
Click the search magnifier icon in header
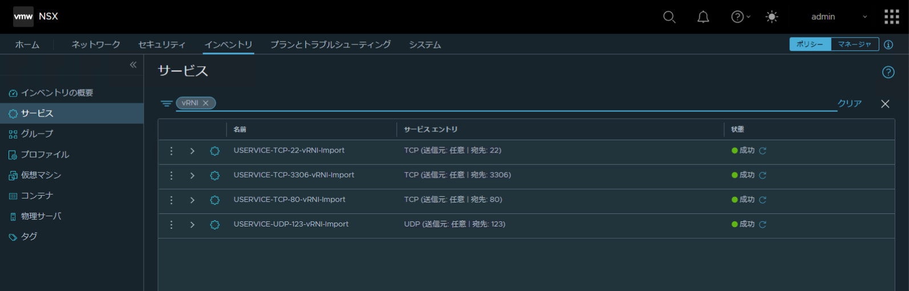pos(669,17)
